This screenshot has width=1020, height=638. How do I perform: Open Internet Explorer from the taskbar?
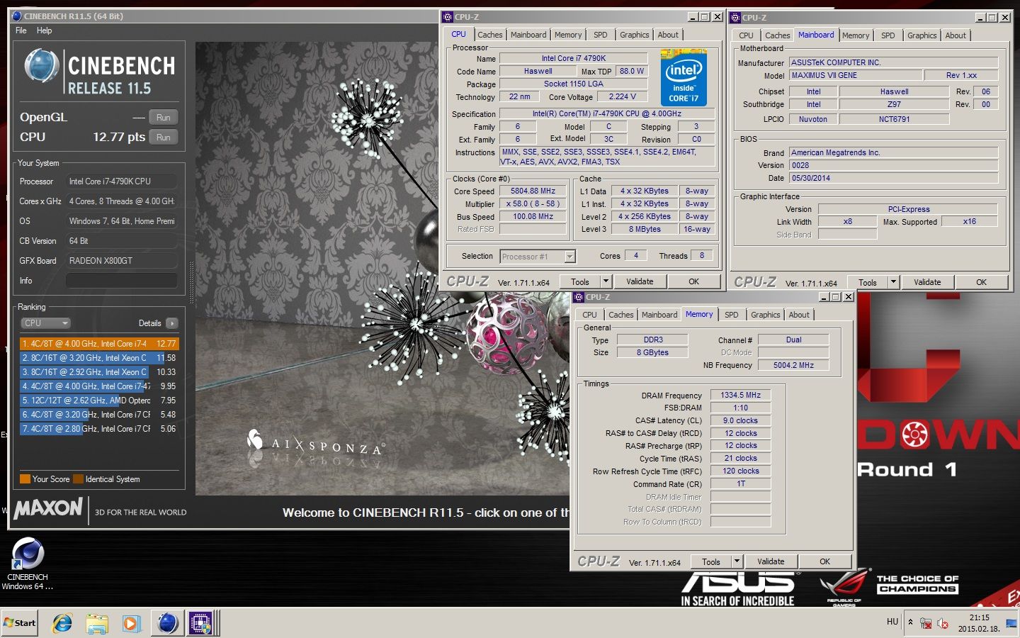62,623
